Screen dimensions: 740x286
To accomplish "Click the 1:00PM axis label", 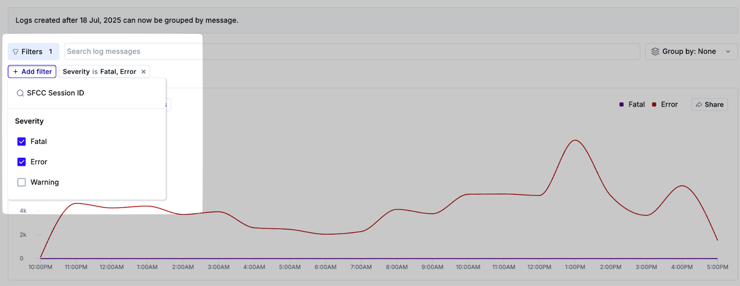I will tap(575, 267).
